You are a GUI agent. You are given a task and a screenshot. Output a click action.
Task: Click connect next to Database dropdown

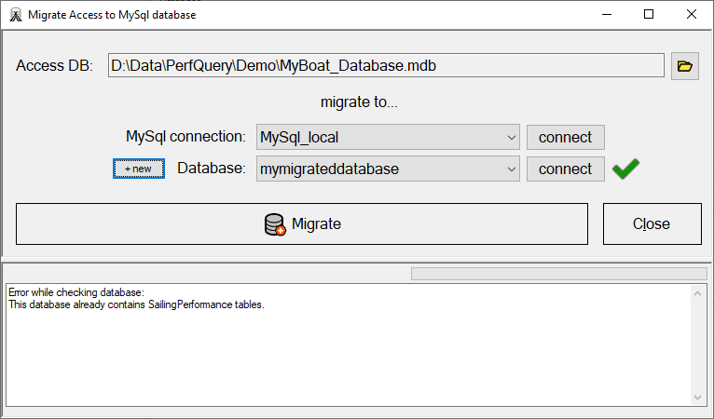566,169
